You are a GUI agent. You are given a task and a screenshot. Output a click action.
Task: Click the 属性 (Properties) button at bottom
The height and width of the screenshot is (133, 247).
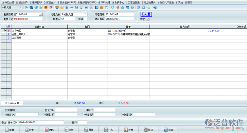pyautogui.click(x=89, y=130)
